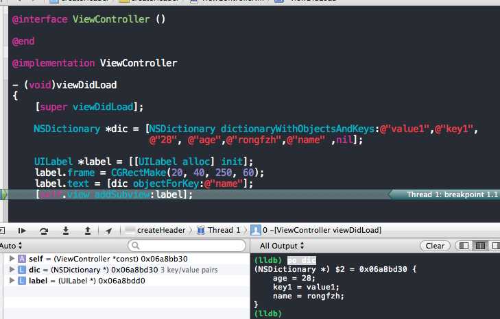Select the 'label = (UILabel *)' row
The image size is (500, 319).
point(126,281)
